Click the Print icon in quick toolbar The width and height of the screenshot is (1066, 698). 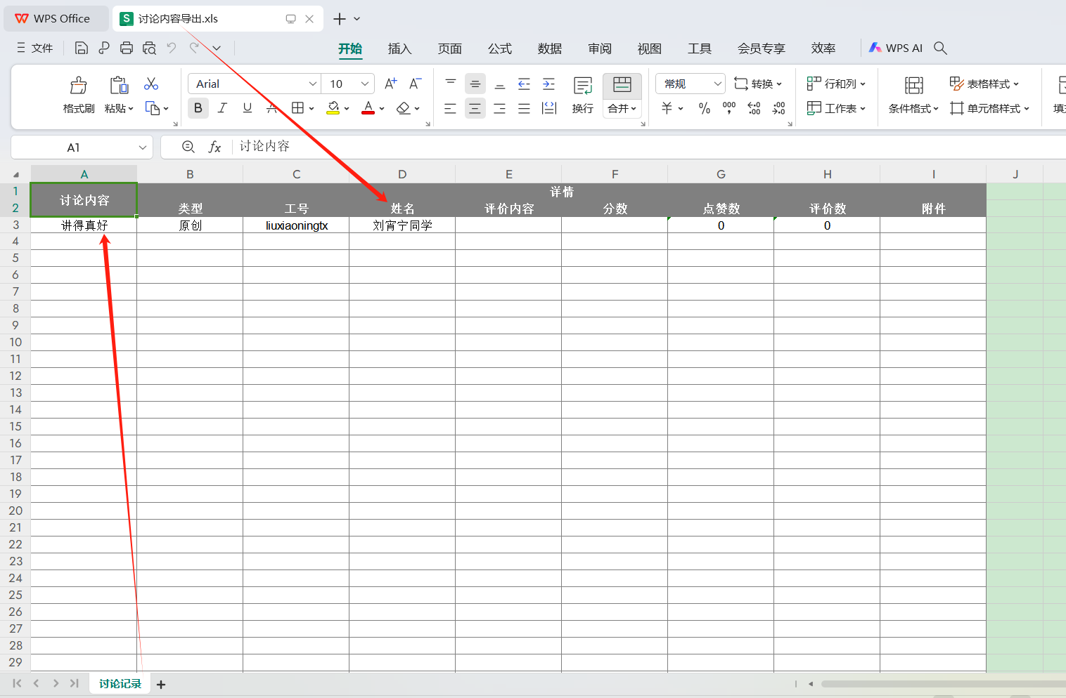pyautogui.click(x=127, y=48)
